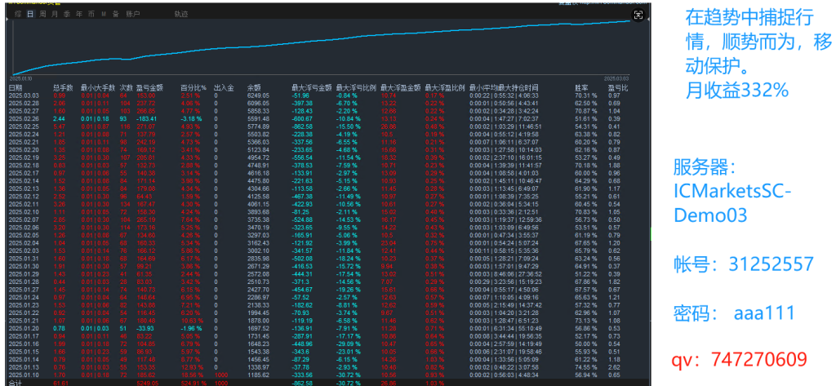Image resolution: width=836 pixels, height=386 pixels.
Task: Click balance value 6249.05
Action: (259, 95)
